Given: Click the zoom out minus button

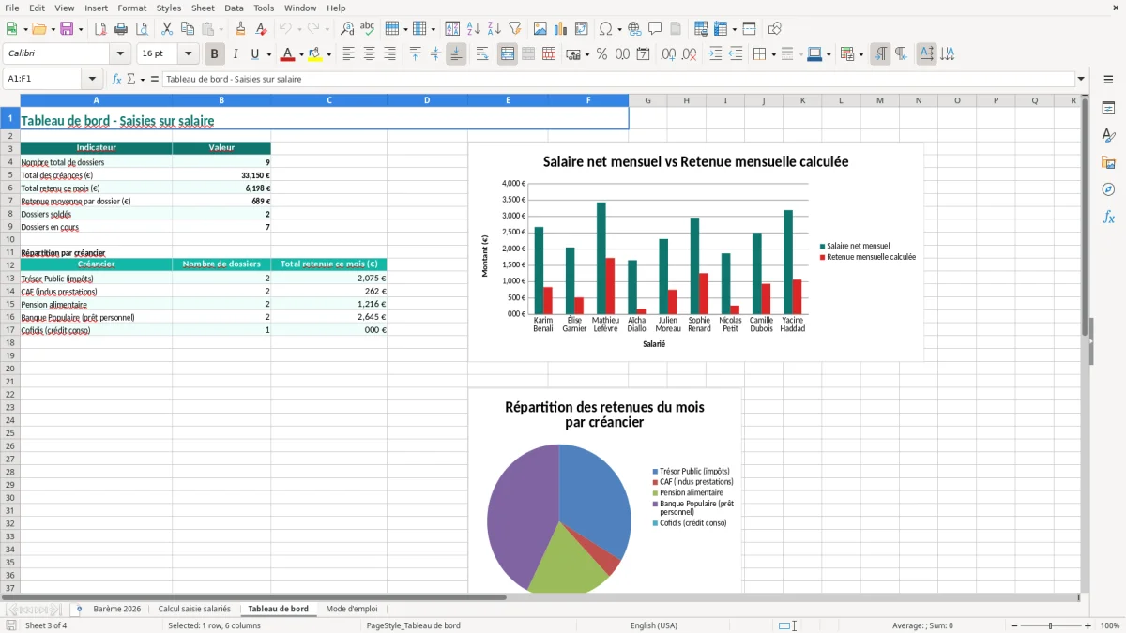Looking at the screenshot, I should [x=1013, y=625].
